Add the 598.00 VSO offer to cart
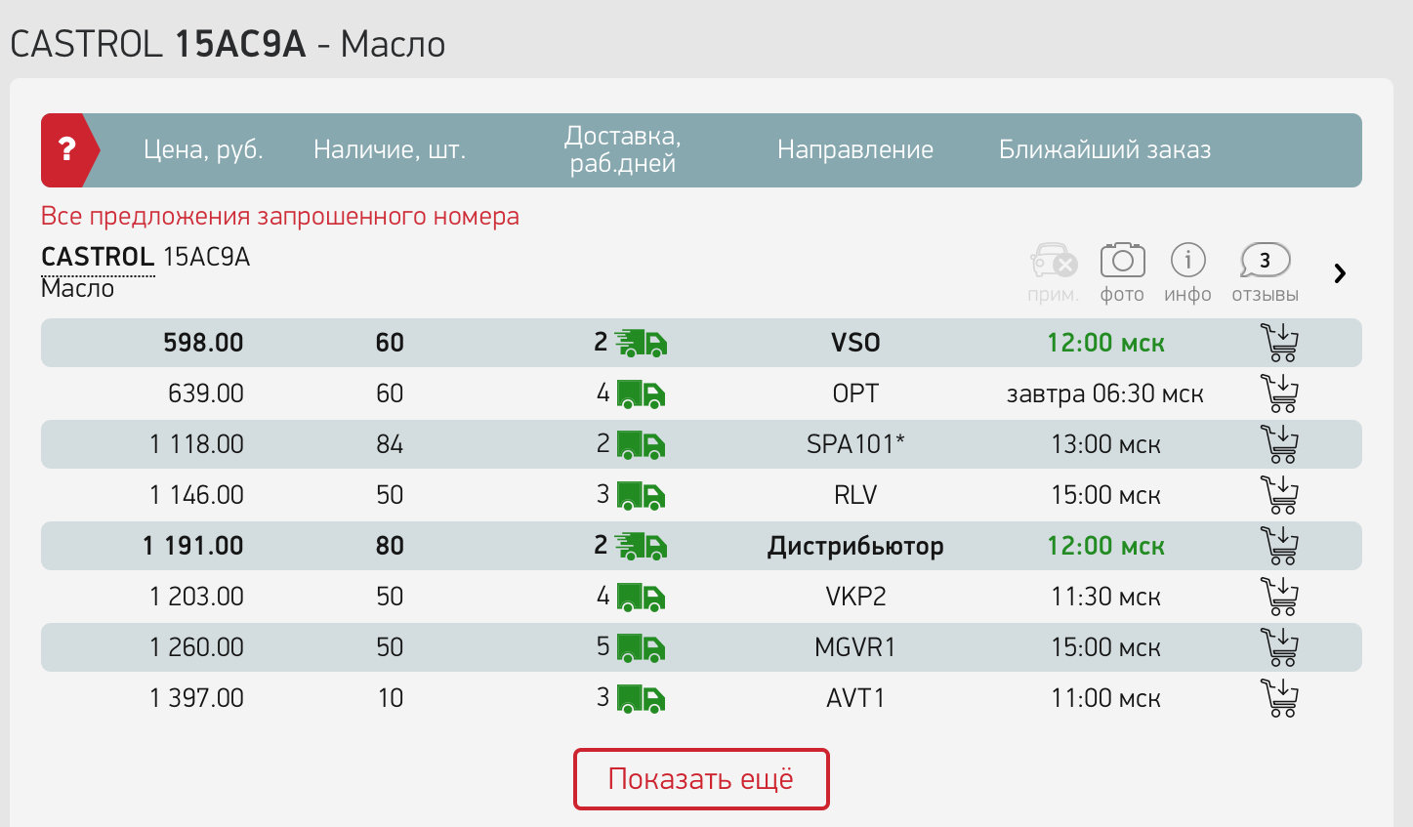The width and height of the screenshot is (1413, 827). pos(1279,343)
